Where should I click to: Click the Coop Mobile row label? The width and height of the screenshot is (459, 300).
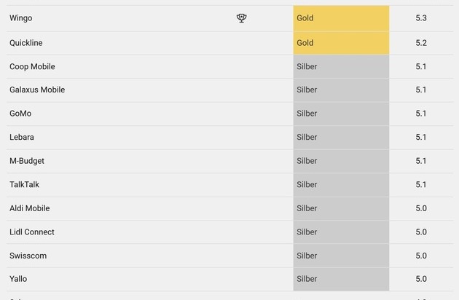pyautogui.click(x=32, y=67)
